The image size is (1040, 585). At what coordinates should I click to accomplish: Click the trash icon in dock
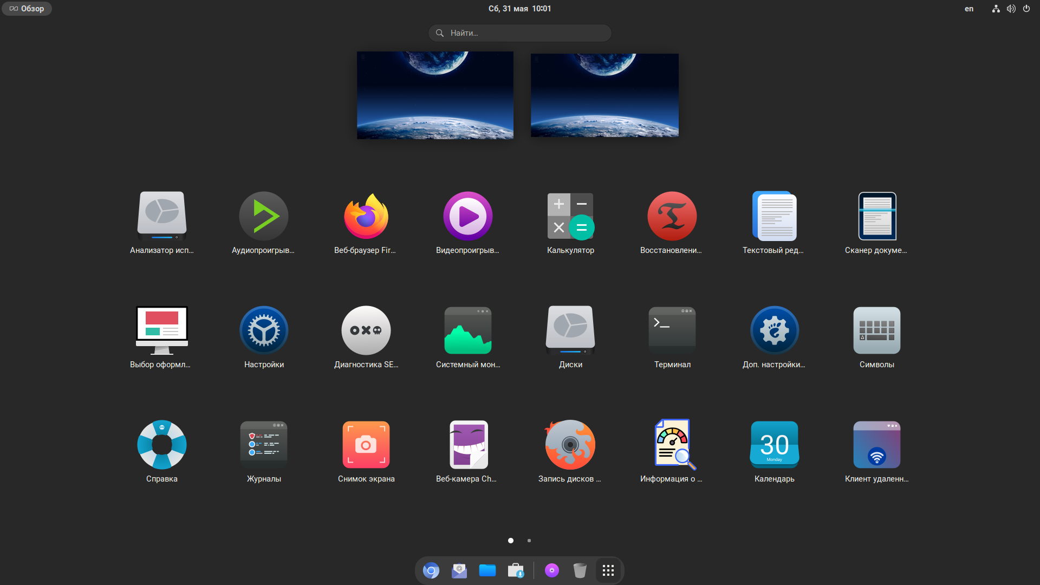[x=580, y=570]
